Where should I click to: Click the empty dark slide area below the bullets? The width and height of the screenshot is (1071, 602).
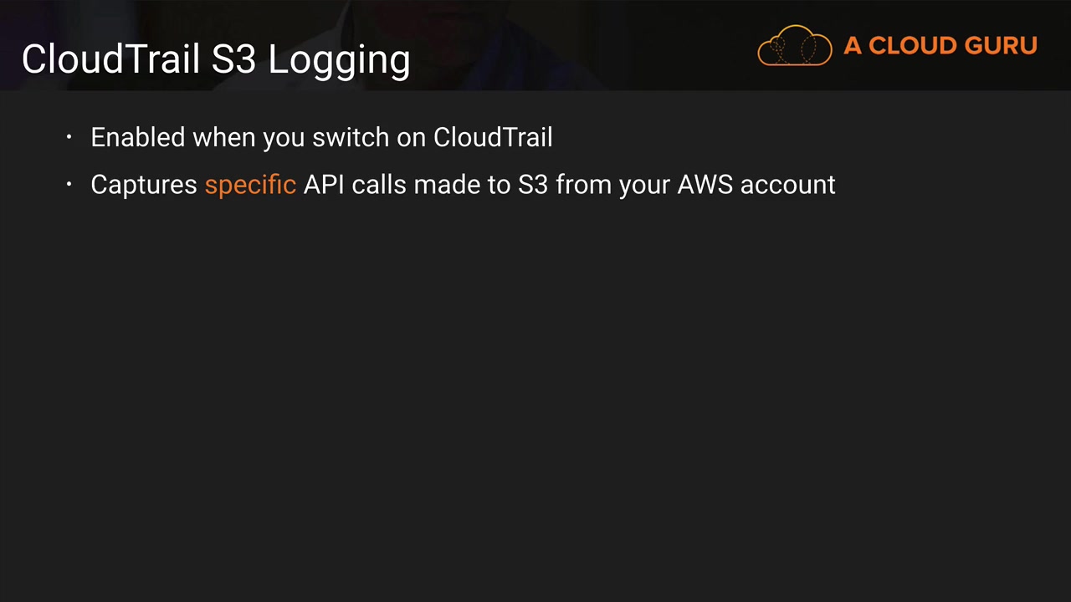click(x=535, y=393)
